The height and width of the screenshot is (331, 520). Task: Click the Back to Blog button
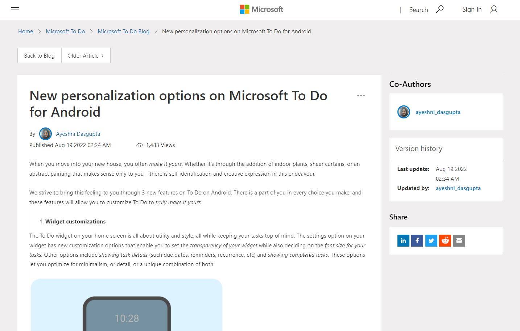click(39, 55)
